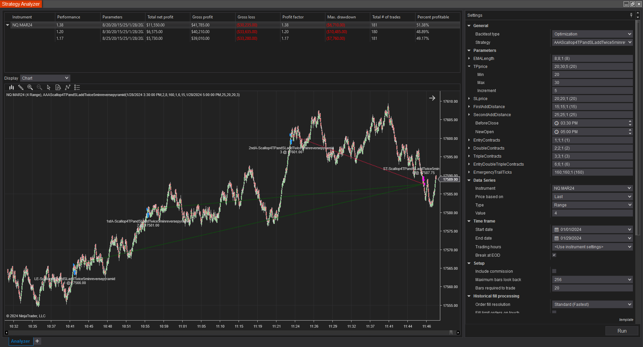Click the zoom out magnifier icon
Screen dimensions: 643x347
click(40, 87)
